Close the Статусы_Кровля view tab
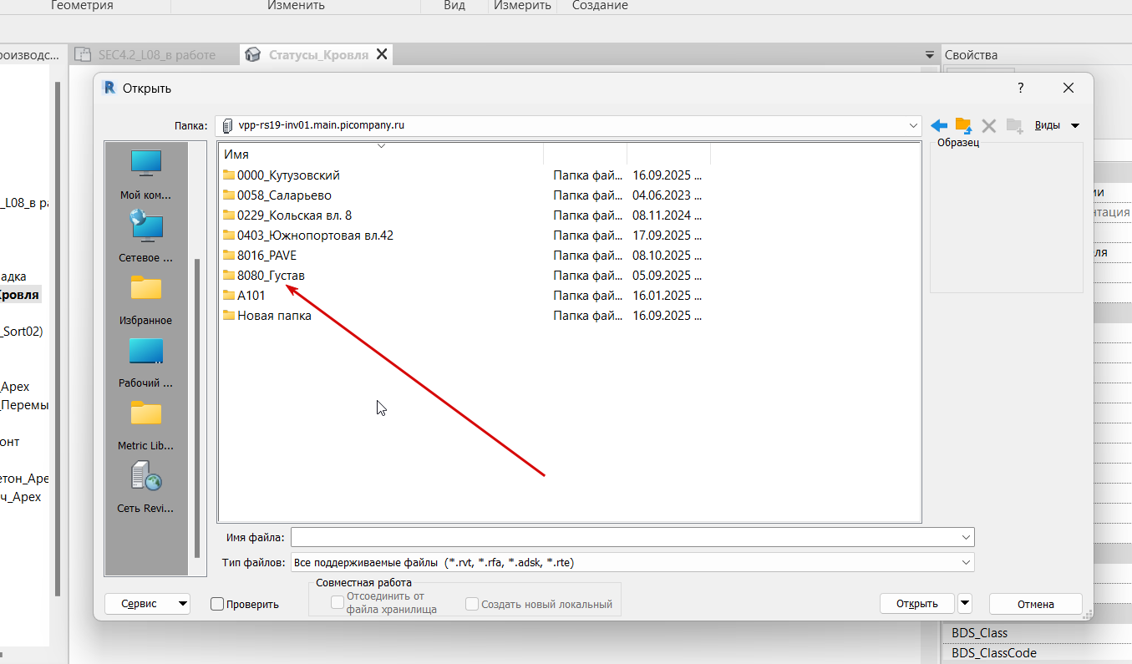The width and height of the screenshot is (1132, 664). [x=382, y=54]
